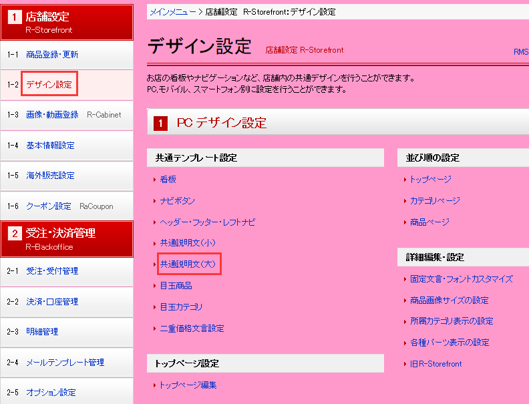Click the 詳細編集・設定 heading
Screen dimensions: 529x404
(x=435, y=258)
